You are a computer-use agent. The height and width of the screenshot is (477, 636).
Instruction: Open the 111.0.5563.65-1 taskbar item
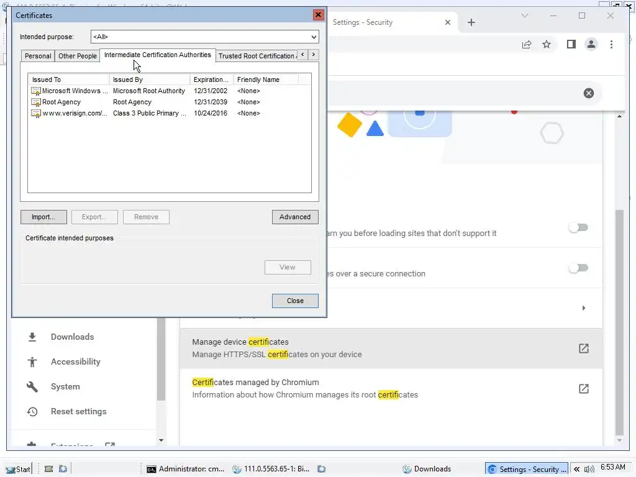[271, 469]
